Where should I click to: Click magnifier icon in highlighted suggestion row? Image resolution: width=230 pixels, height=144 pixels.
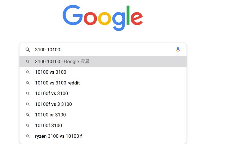click(x=28, y=61)
